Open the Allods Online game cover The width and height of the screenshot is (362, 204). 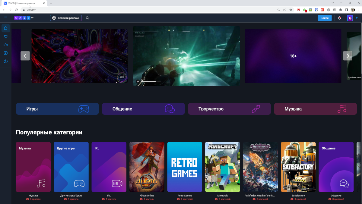pos(147,167)
